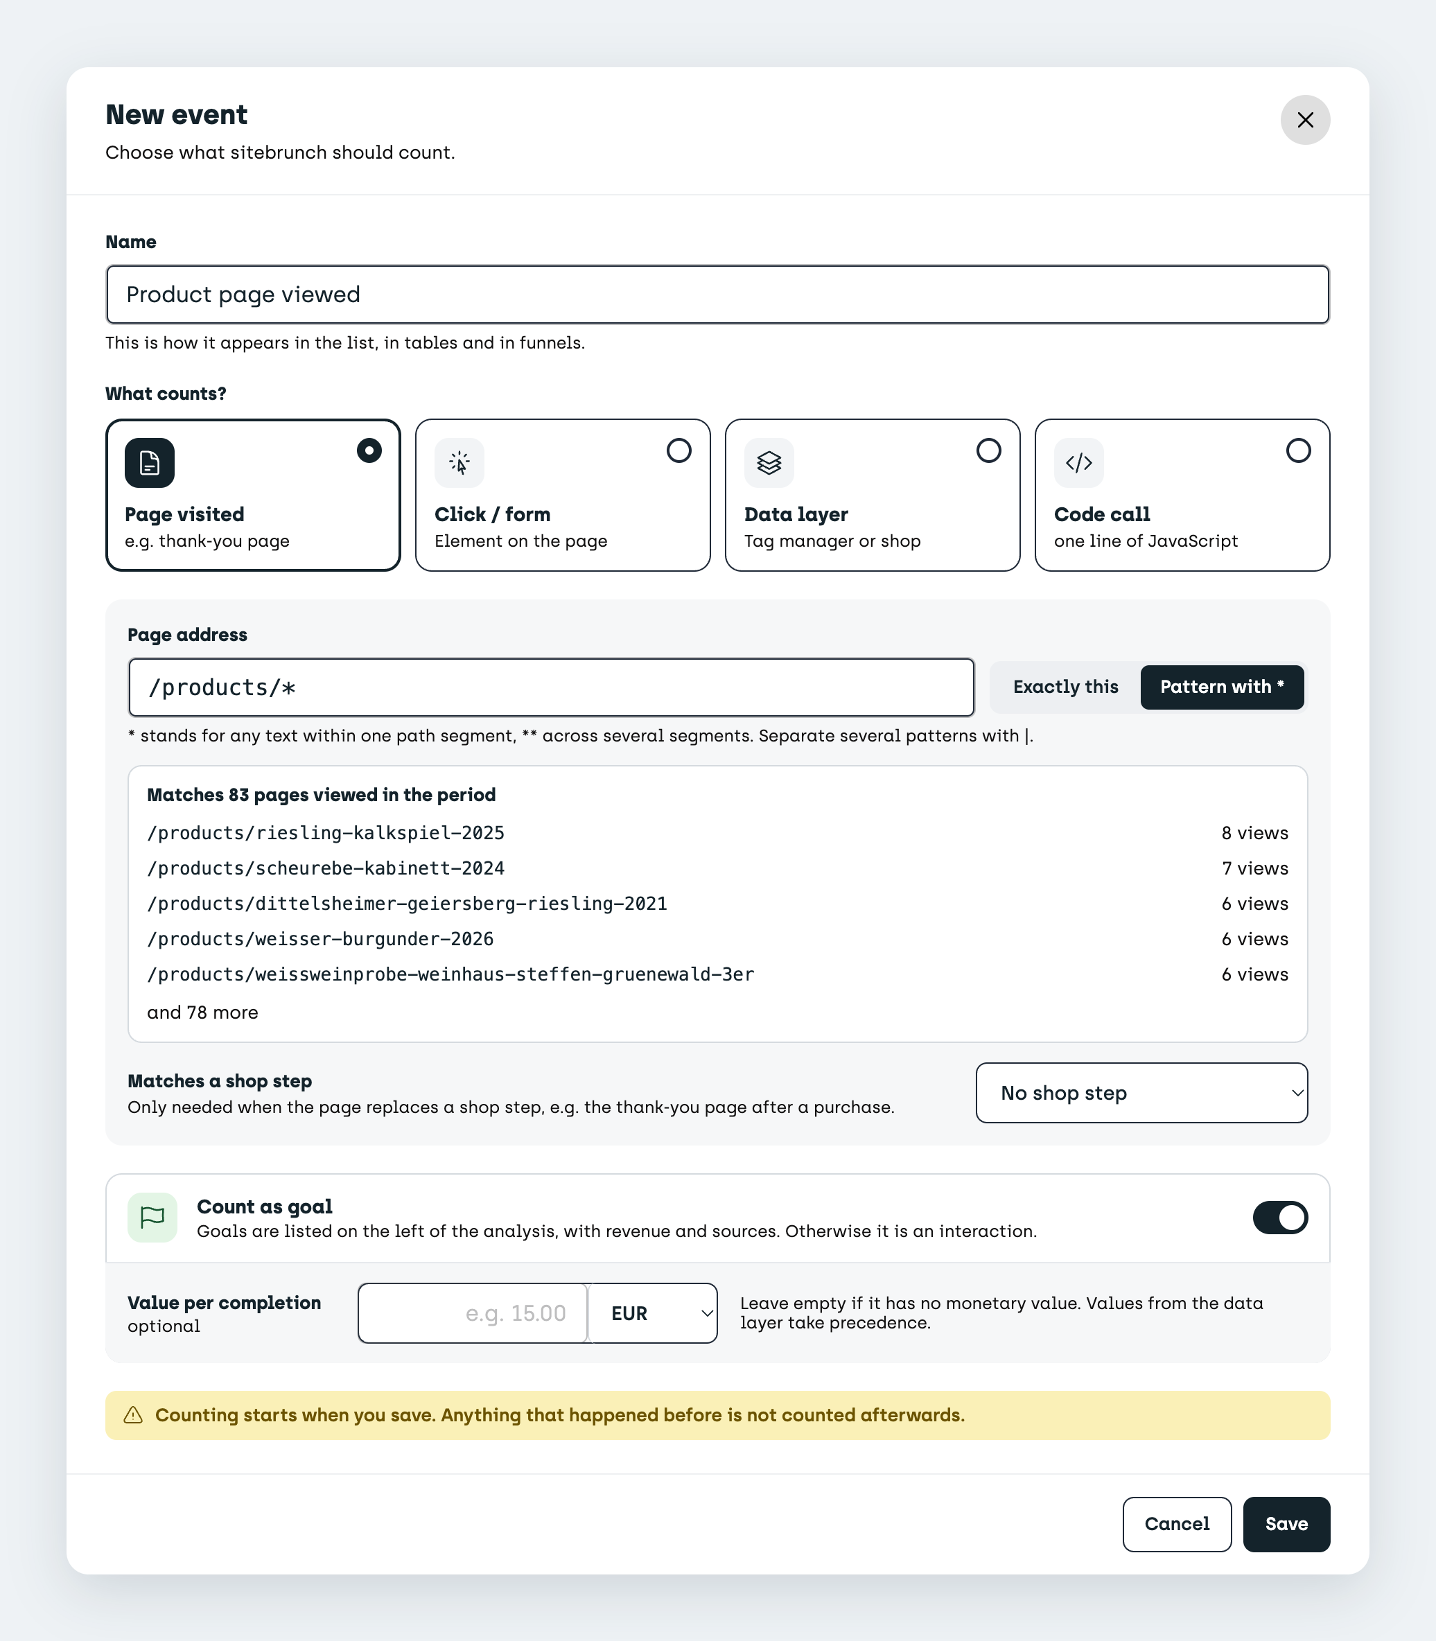
Task: Select the Page visited radio button
Action: [x=369, y=450]
